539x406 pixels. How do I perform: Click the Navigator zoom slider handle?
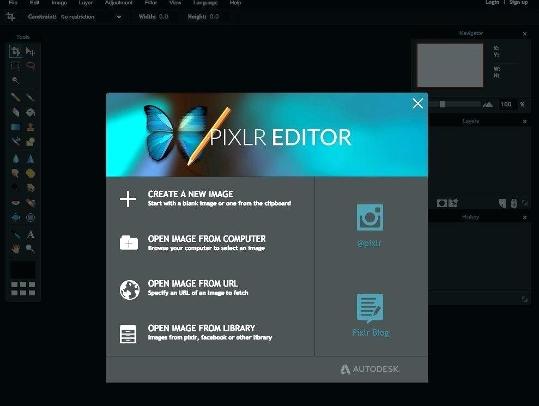443,104
